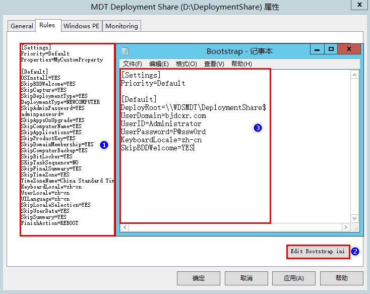Open the Monitoring tab
The height and width of the screenshot is (294, 370).
tap(121, 26)
